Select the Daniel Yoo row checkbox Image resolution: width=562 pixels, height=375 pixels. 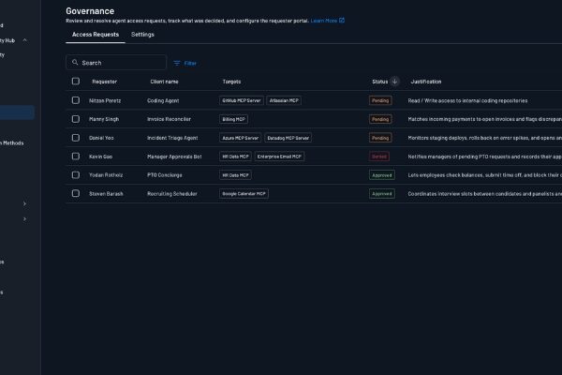76,138
